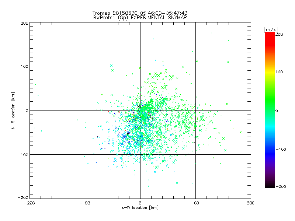Click the colorbar label '-200'
This screenshot has width=295, height=221.
(x=281, y=186)
